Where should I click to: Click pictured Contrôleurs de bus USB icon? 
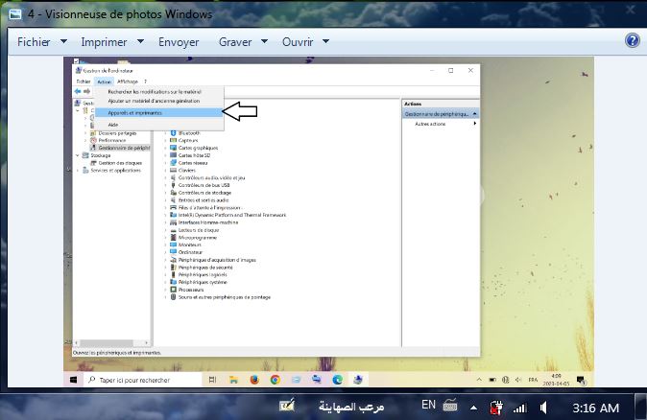tap(174, 185)
